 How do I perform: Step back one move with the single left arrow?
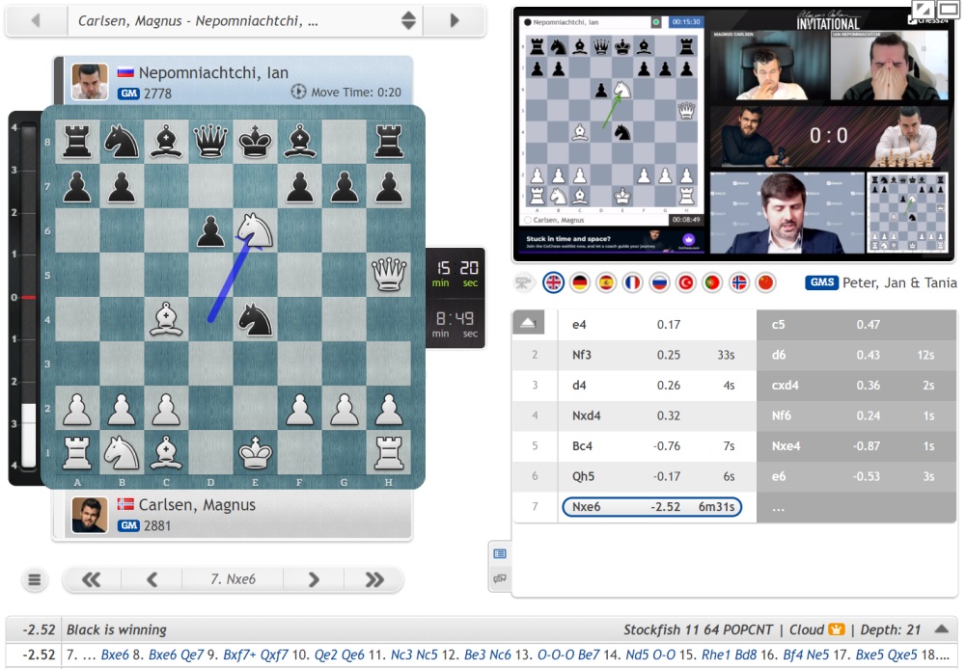click(x=152, y=579)
